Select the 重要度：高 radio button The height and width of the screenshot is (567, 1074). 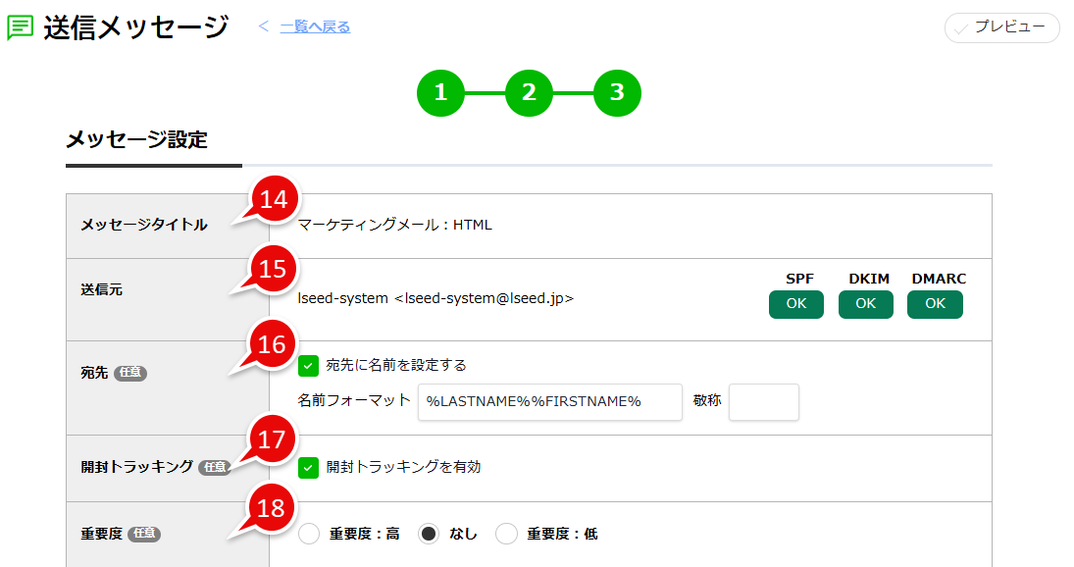(308, 534)
